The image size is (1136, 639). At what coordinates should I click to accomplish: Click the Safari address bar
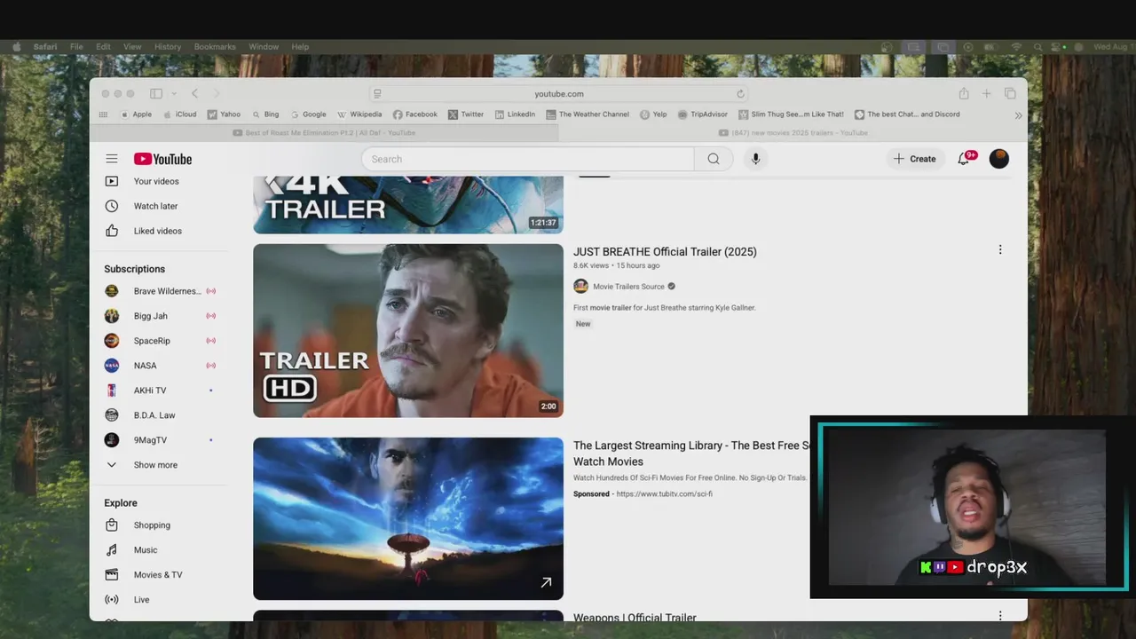[x=559, y=93]
